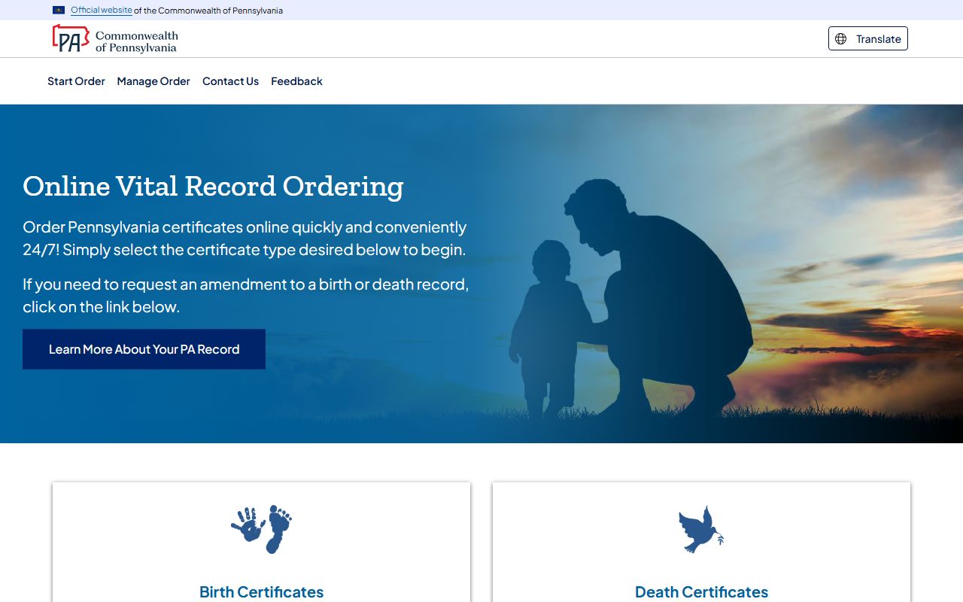Click text 'of the Commonwealth of Pennsylvania' in banner
963x602 pixels.
(208, 11)
